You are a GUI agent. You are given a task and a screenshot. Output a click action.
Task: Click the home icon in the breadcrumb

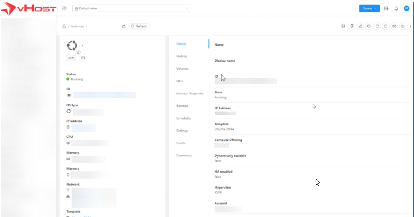point(64,26)
